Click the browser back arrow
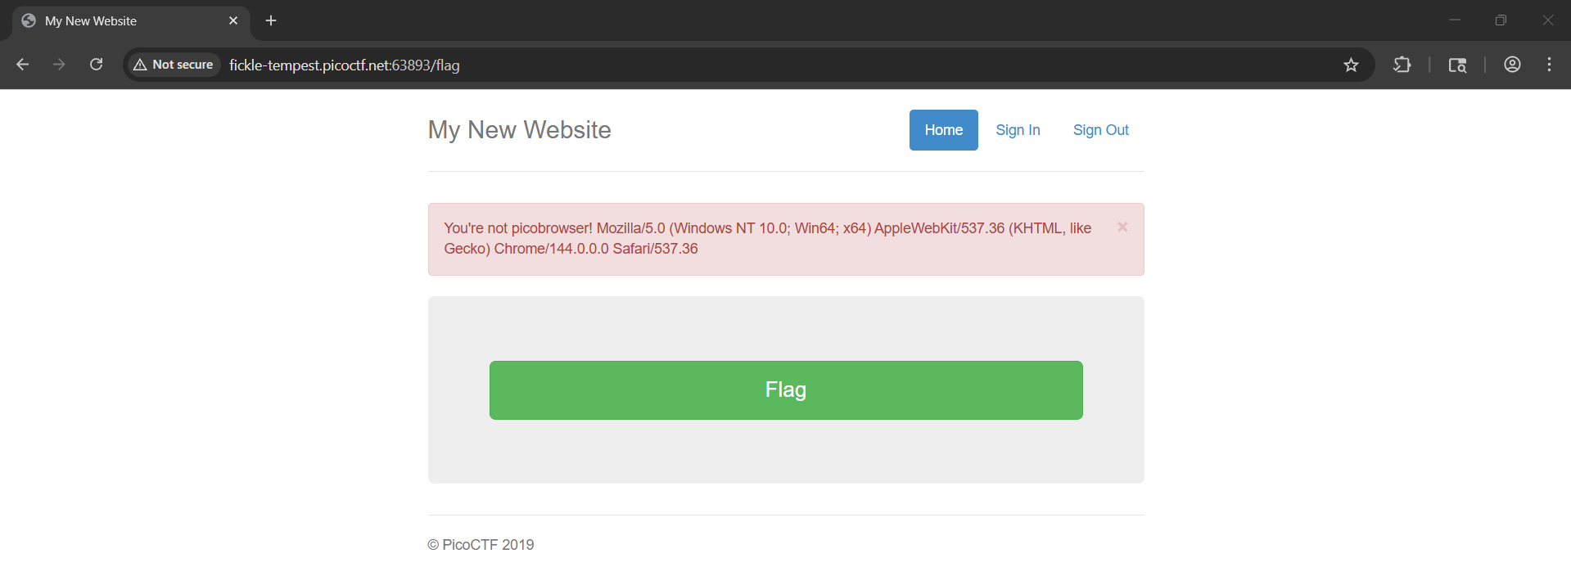This screenshot has height=567, width=1571. 23,65
